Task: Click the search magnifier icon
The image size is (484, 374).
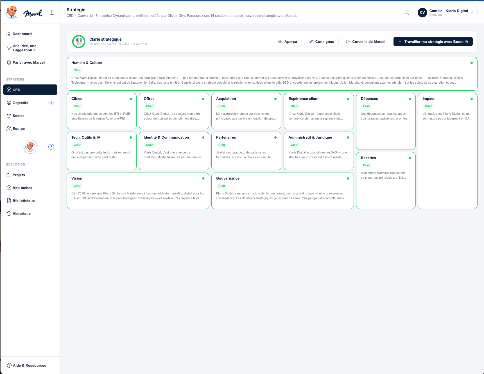Action: [x=407, y=13]
